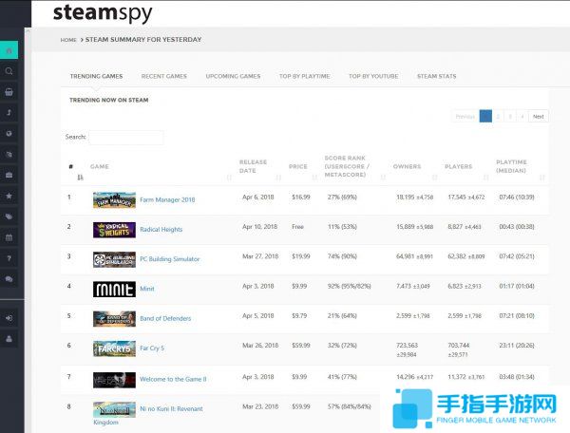Jump to results page 2
The height and width of the screenshot is (433, 570).
point(498,117)
